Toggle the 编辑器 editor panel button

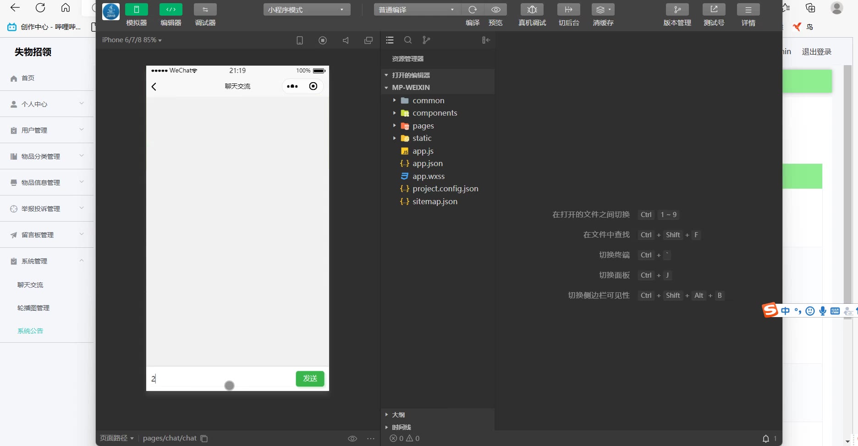pos(170,10)
